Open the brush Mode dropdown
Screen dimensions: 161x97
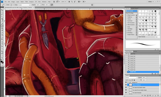[24, 5]
